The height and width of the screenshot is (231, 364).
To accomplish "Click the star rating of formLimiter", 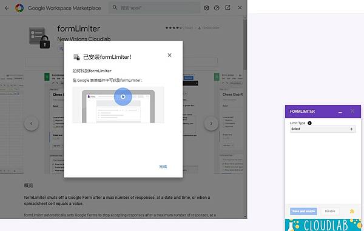I will coord(174,28).
